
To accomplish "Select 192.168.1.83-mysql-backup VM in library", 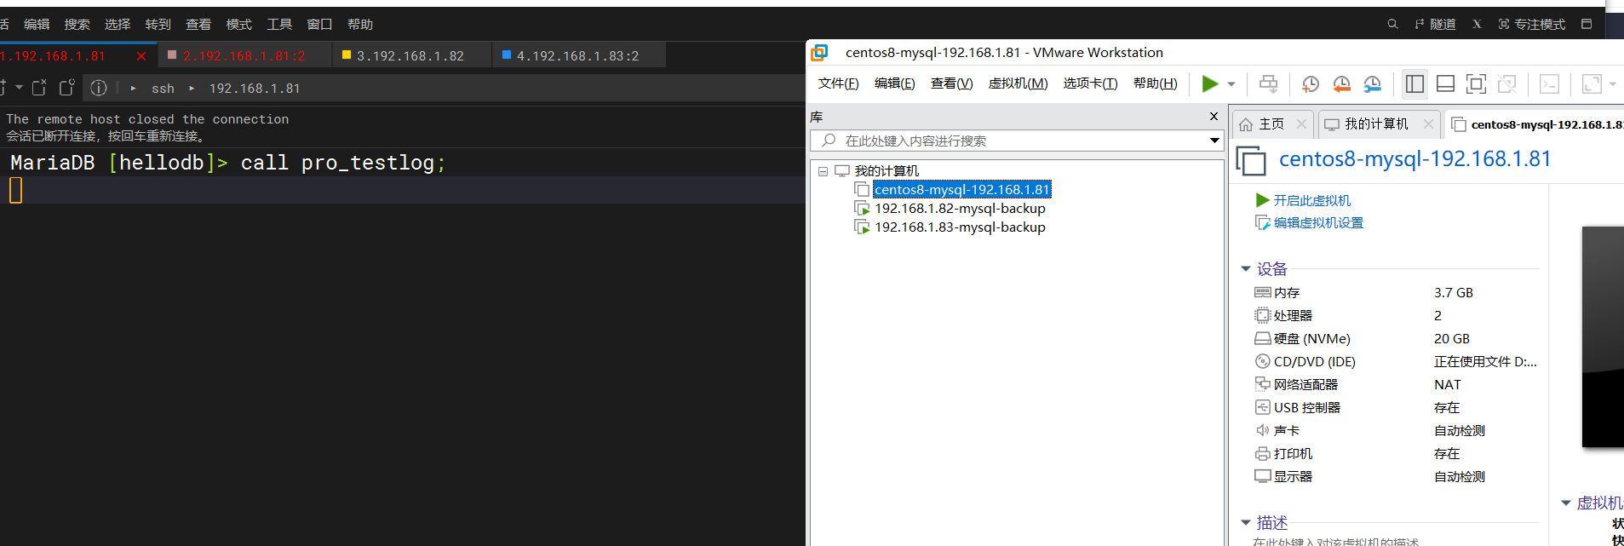I will point(960,227).
